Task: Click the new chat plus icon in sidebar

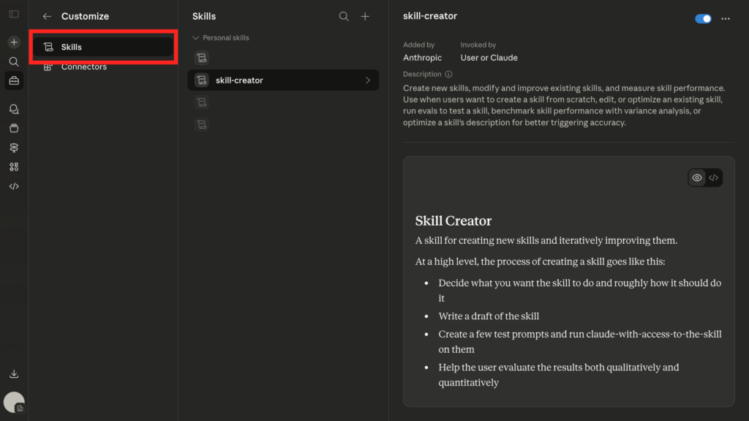Action: point(14,42)
